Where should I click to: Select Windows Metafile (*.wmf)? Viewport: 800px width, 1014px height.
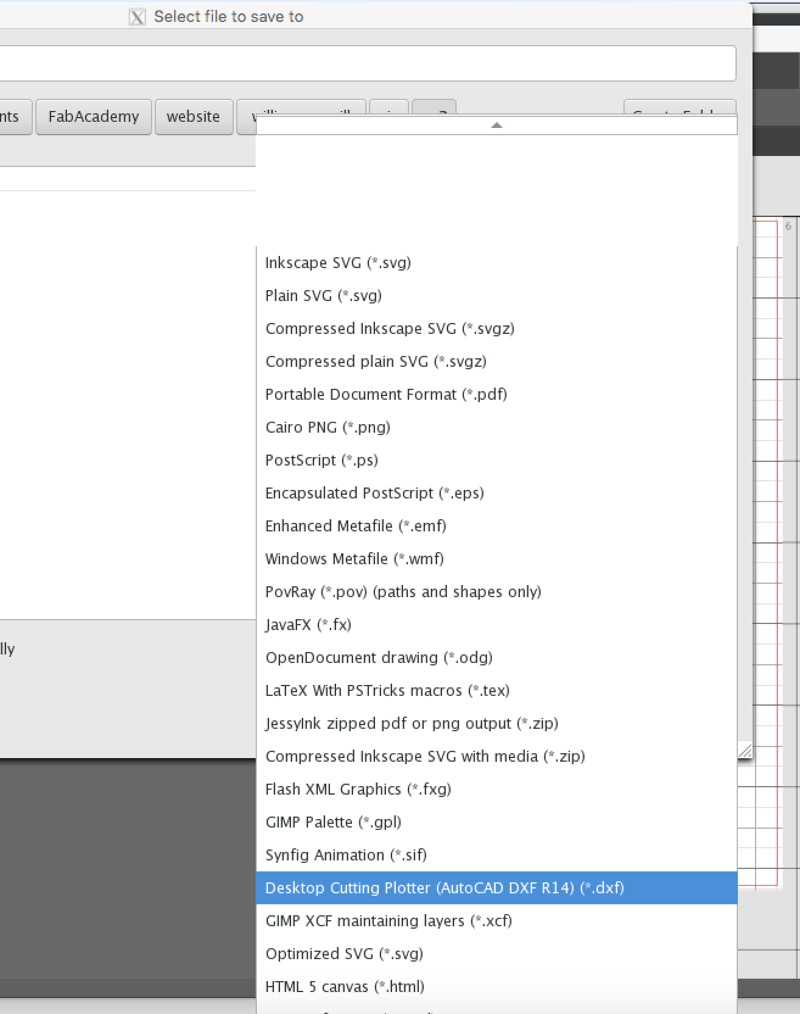496,559
